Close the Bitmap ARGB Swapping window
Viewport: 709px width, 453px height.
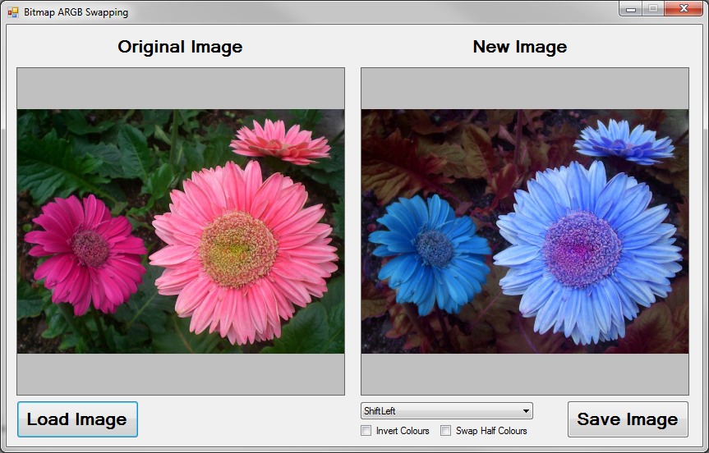coord(683,9)
